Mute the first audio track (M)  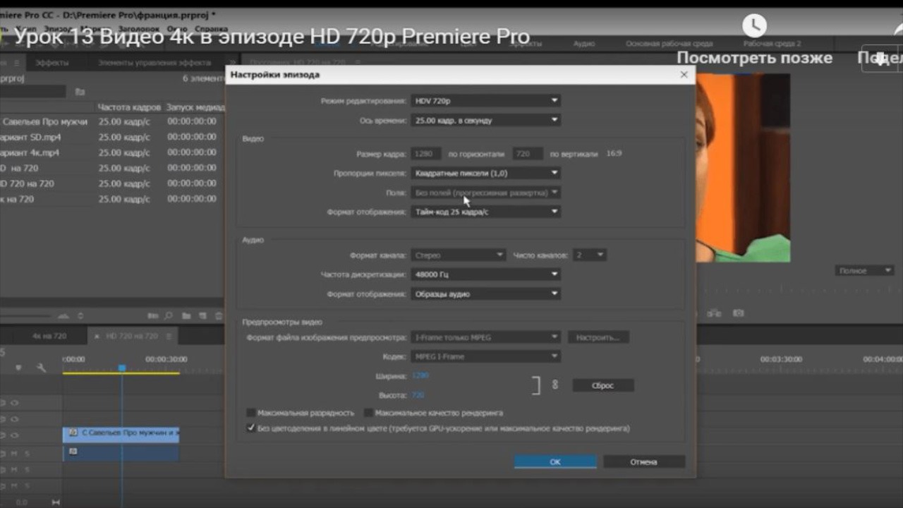(14, 453)
